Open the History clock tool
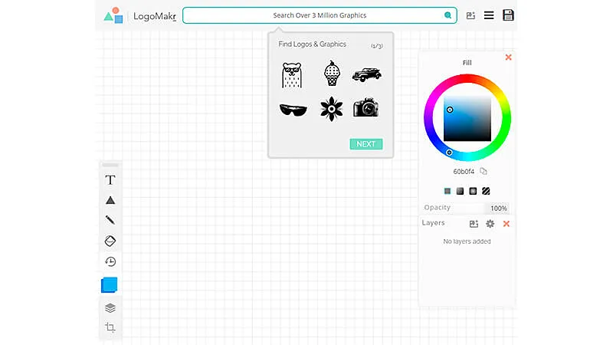Viewport: 613px width, 345px height. [110, 261]
